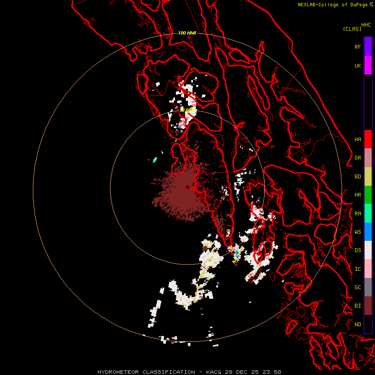This screenshot has width=375, height=375.
Task: Select the IC light pink legend swatch
Action: coord(368,269)
